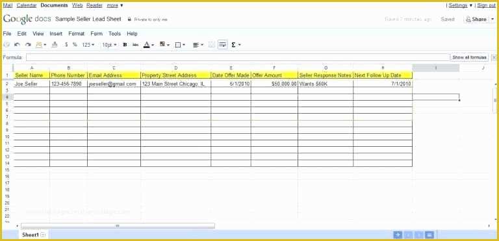Viewport: 499px width, 241px height.
Task: Click the horizontal scroll left arrow
Action: pyautogui.click(x=17, y=225)
